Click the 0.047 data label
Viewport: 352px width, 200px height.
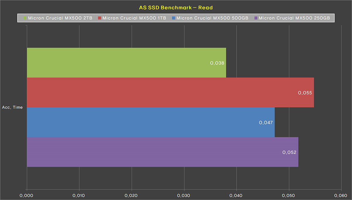point(266,122)
